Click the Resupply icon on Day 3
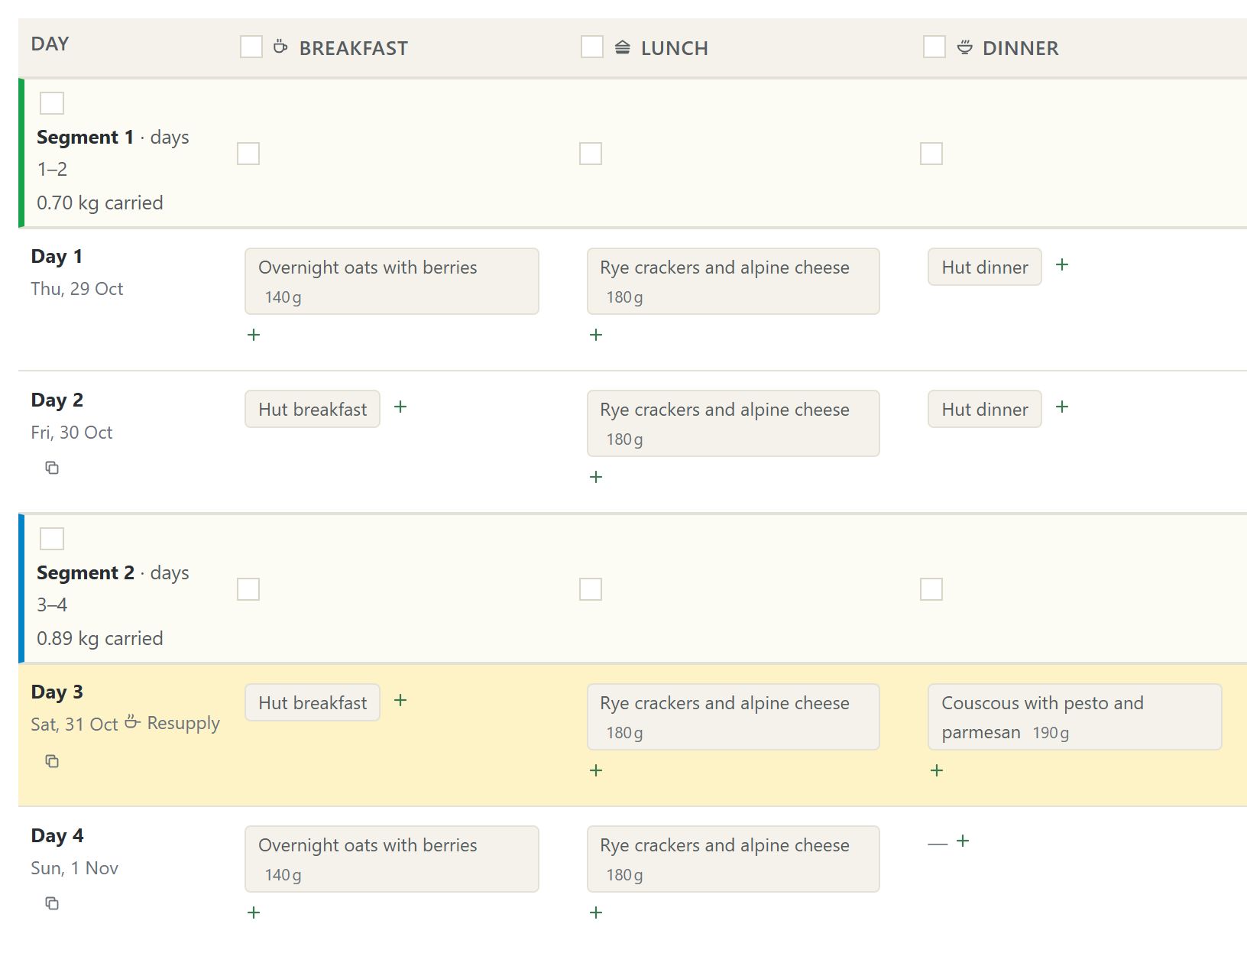The image size is (1247, 966). [x=133, y=721]
